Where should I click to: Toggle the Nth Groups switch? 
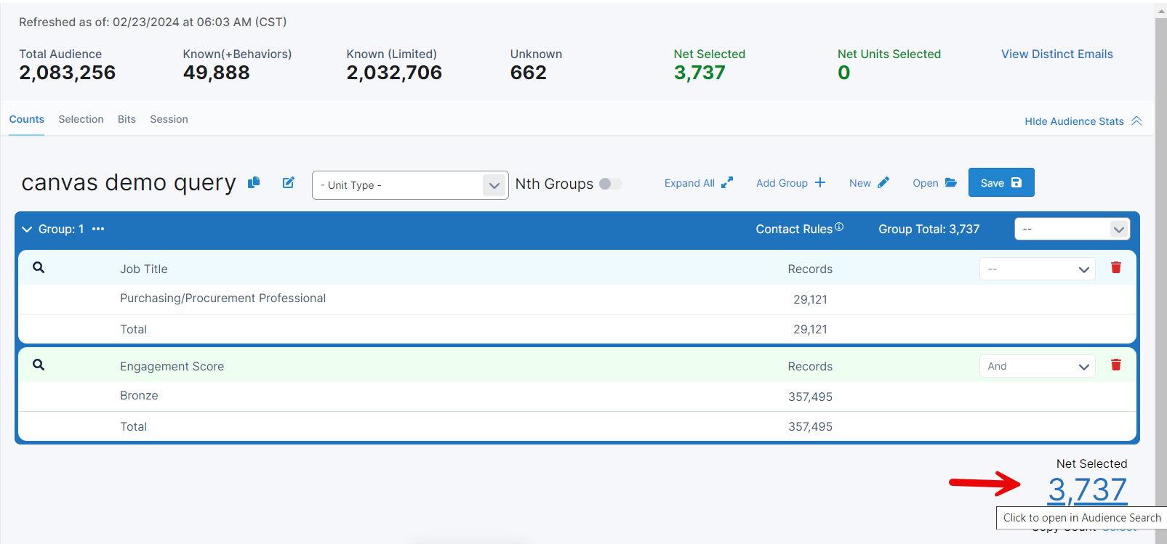610,184
